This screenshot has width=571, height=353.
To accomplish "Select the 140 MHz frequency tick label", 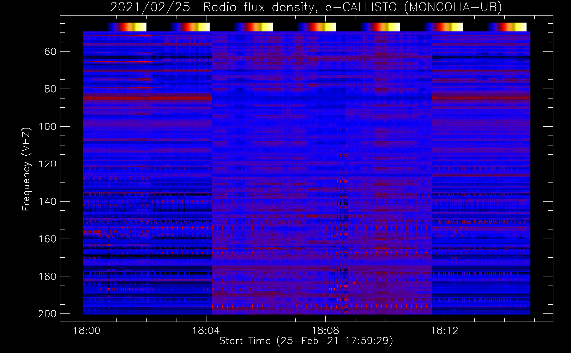I will 47,202.
